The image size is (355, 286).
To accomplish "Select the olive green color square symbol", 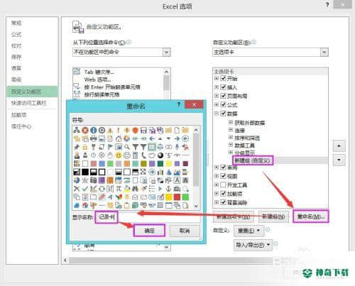I will click(x=143, y=163).
